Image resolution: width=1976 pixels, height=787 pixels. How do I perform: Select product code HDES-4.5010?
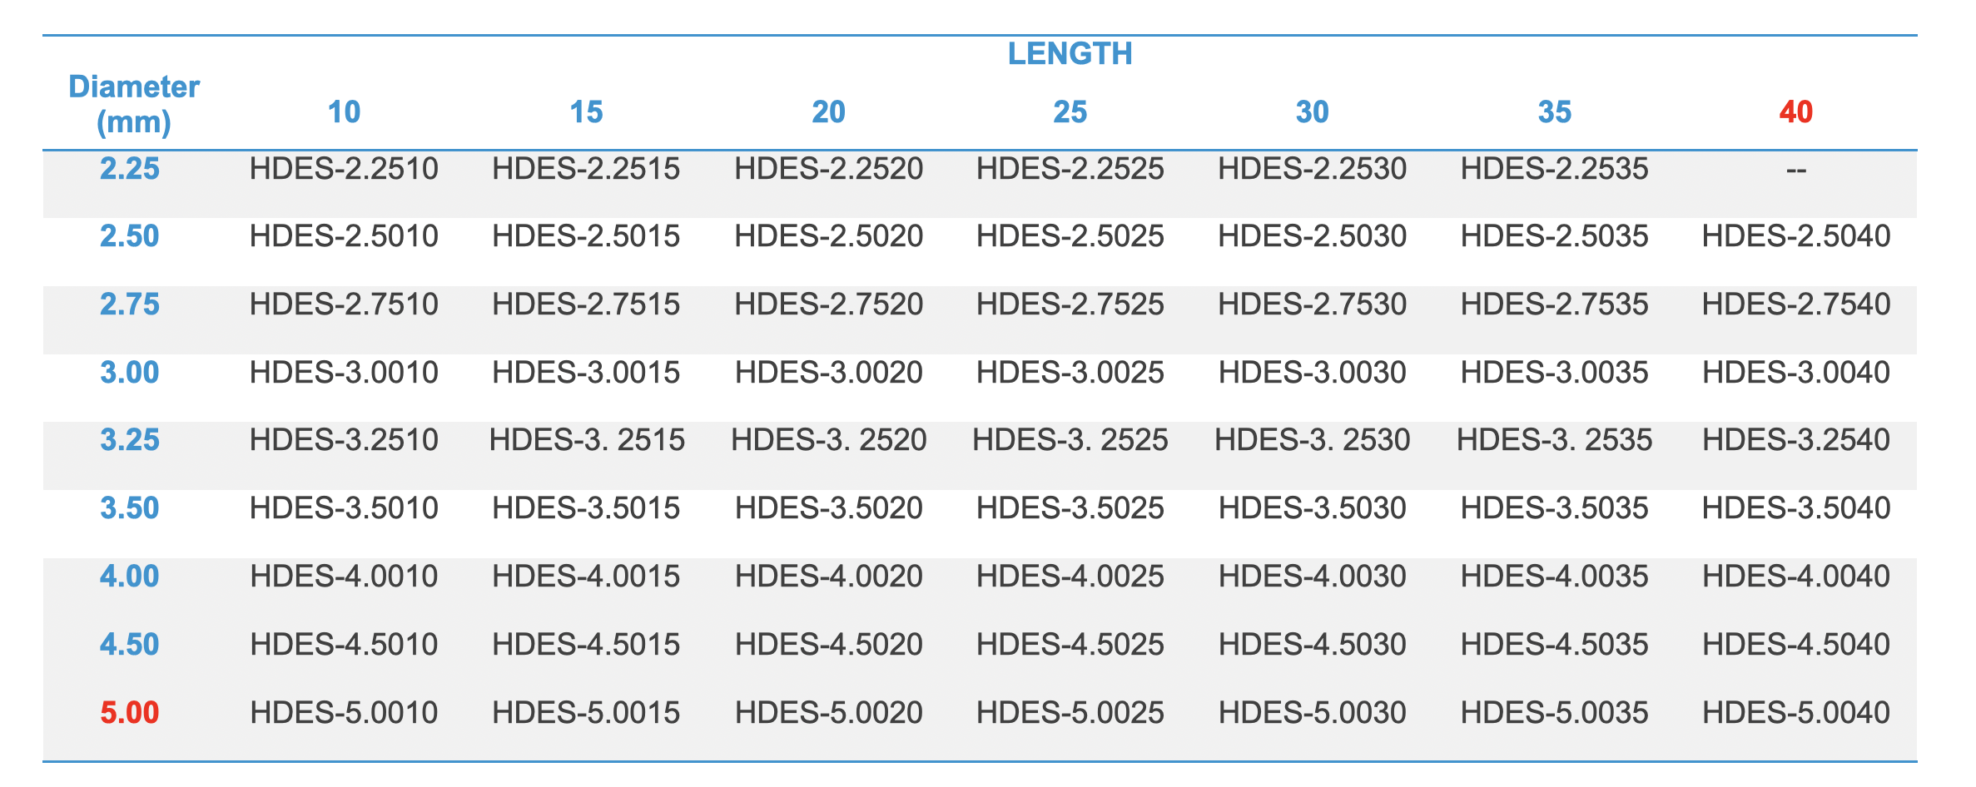344,645
